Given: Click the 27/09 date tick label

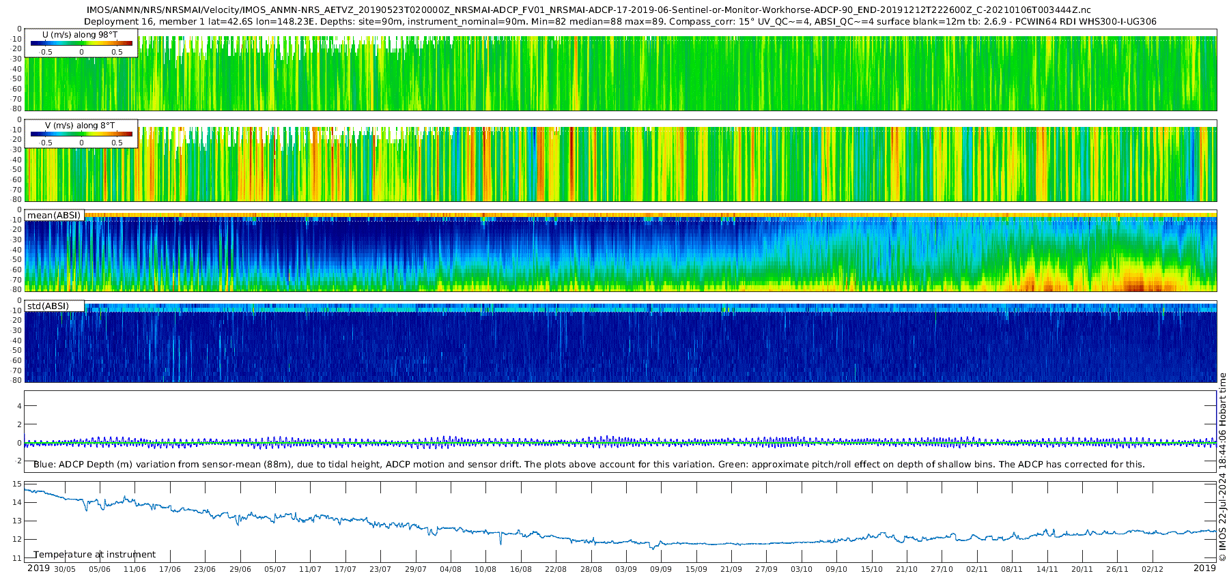Looking at the screenshot, I should tap(767, 569).
